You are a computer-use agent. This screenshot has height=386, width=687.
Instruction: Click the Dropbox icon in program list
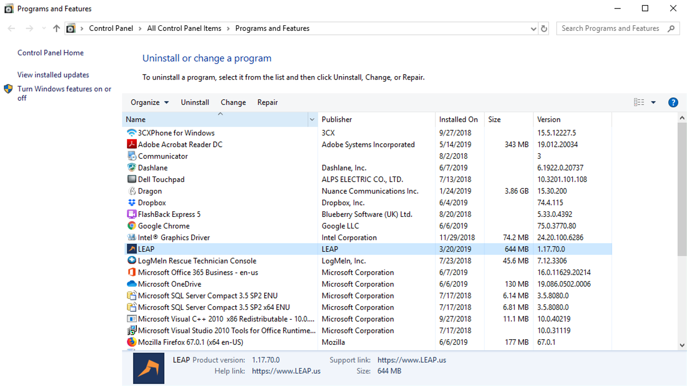(131, 202)
